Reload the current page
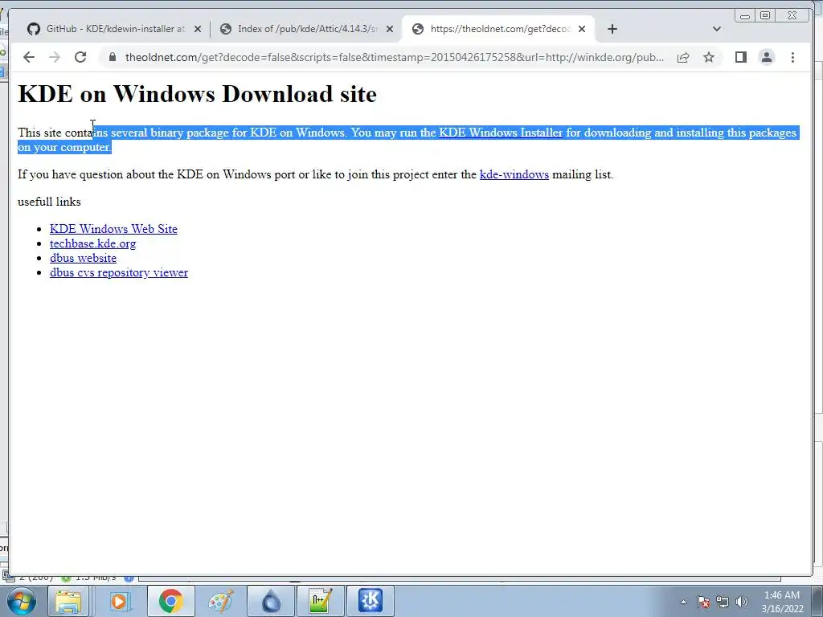The height and width of the screenshot is (617, 823). pyautogui.click(x=80, y=57)
